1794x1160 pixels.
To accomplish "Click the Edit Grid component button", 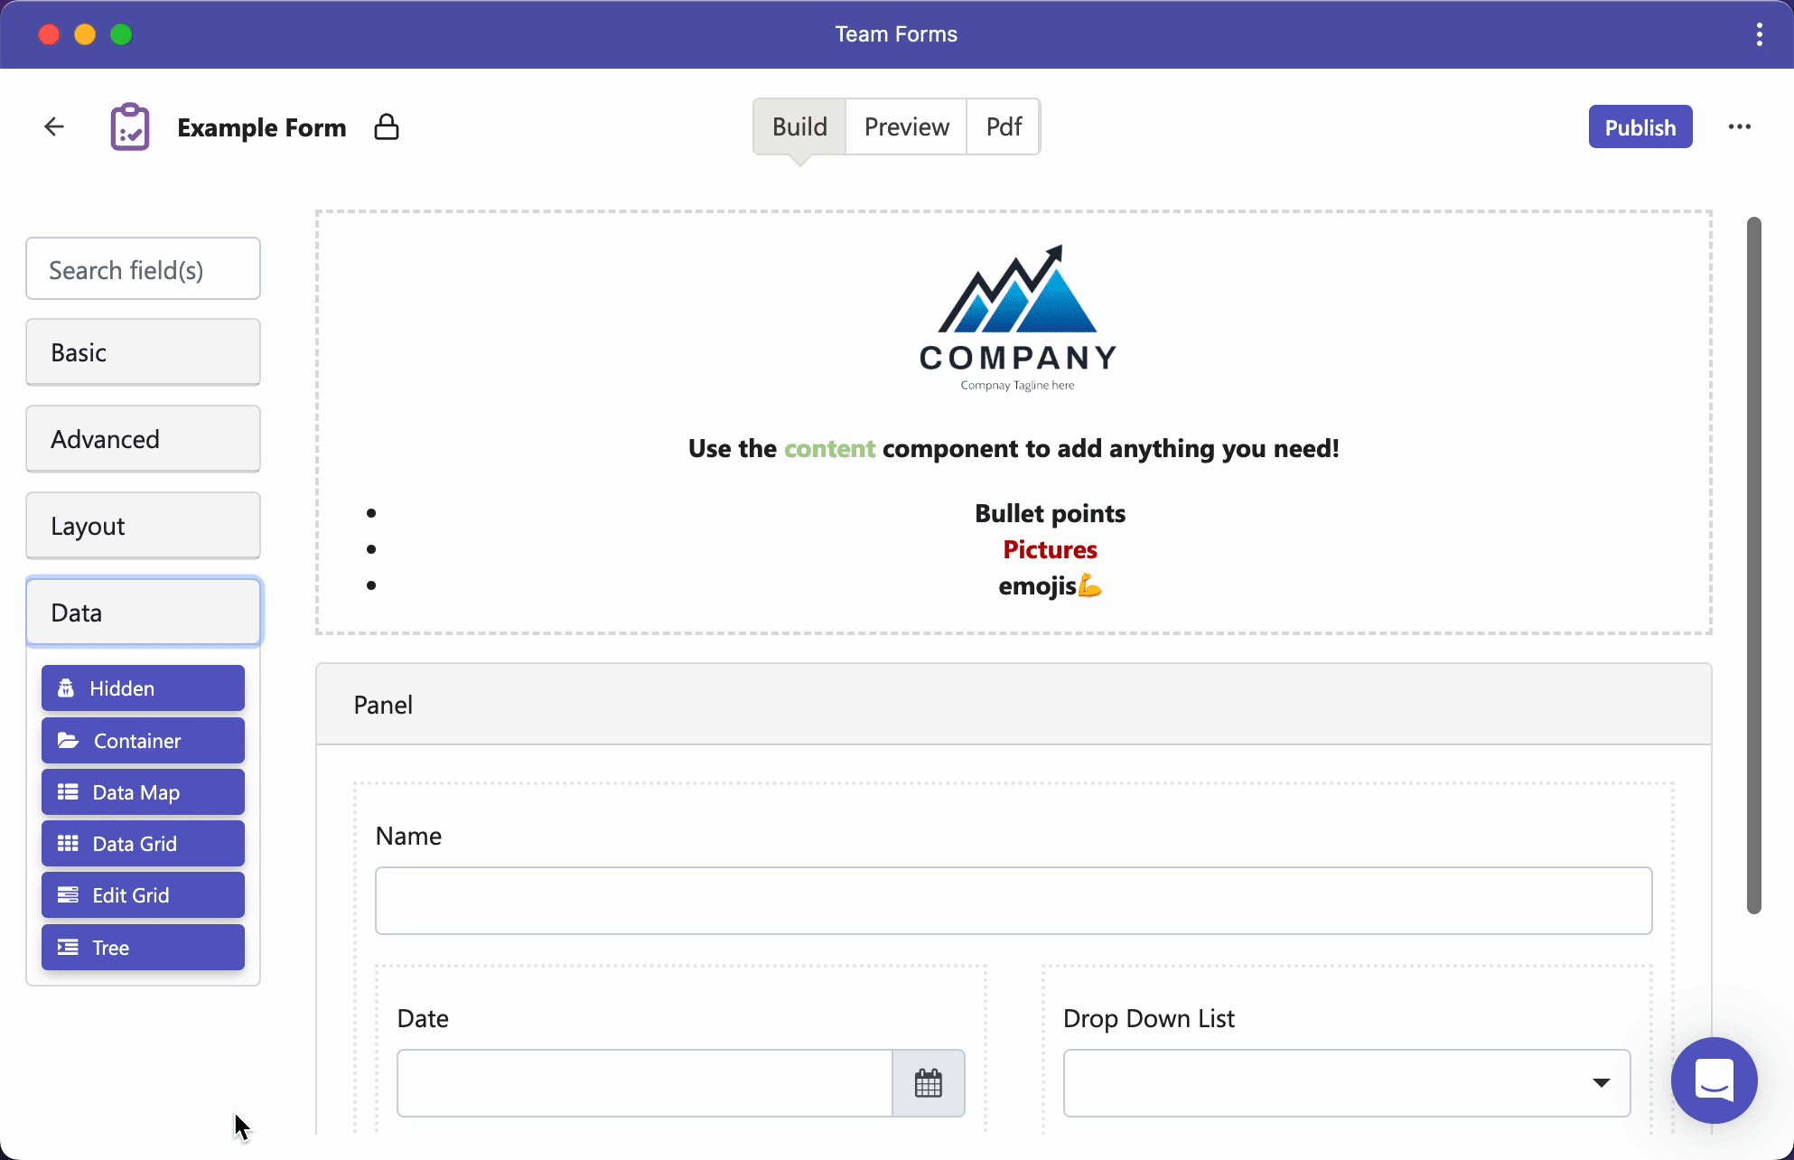I will click(143, 895).
